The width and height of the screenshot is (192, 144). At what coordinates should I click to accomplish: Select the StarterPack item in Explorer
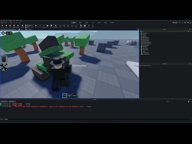[x=144, y=48]
